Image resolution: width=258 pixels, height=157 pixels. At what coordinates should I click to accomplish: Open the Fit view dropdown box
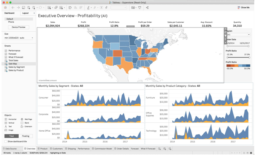click(x=119, y=8)
